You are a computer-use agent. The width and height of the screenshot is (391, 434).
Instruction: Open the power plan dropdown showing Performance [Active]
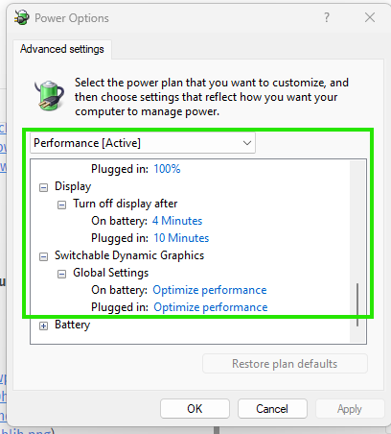click(143, 143)
